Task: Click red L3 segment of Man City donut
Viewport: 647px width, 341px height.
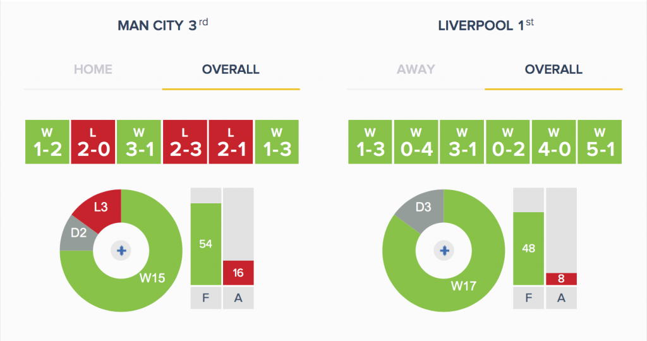Action: pyautogui.click(x=101, y=207)
